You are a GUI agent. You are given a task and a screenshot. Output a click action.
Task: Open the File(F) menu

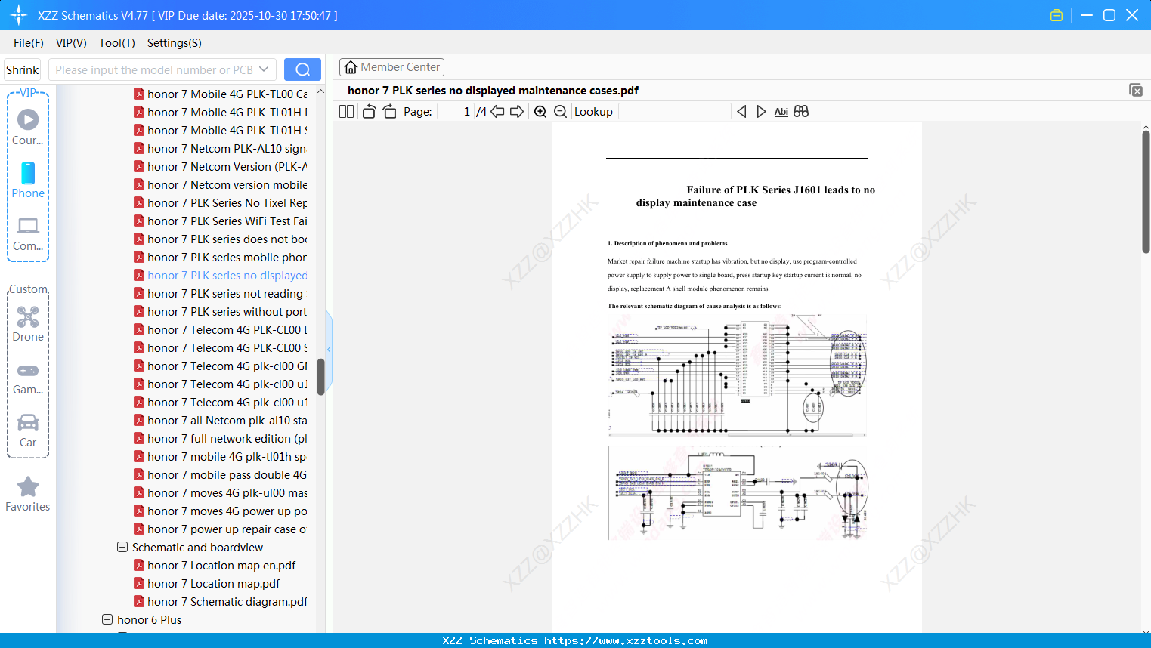(x=29, y=43)
